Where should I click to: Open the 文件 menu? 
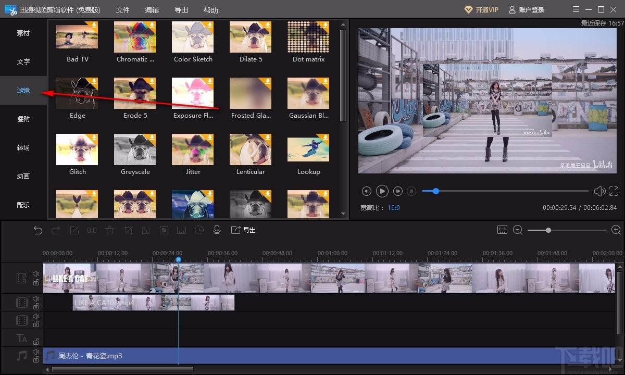(x=122, y=10)
